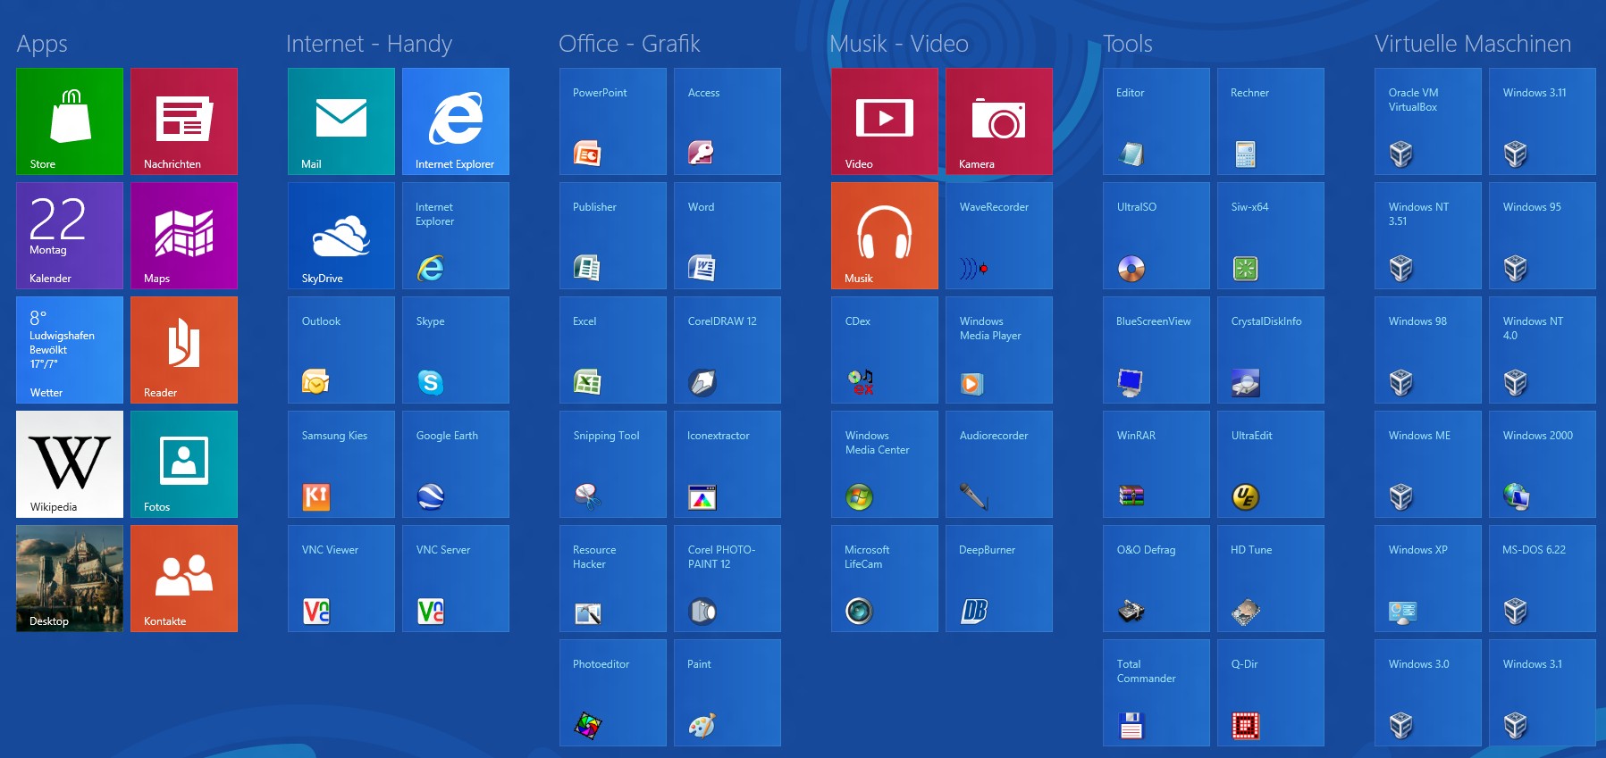Open the VNC Server tile
The height and width of the screenshot is (758, 1606).
click(456, 579)
